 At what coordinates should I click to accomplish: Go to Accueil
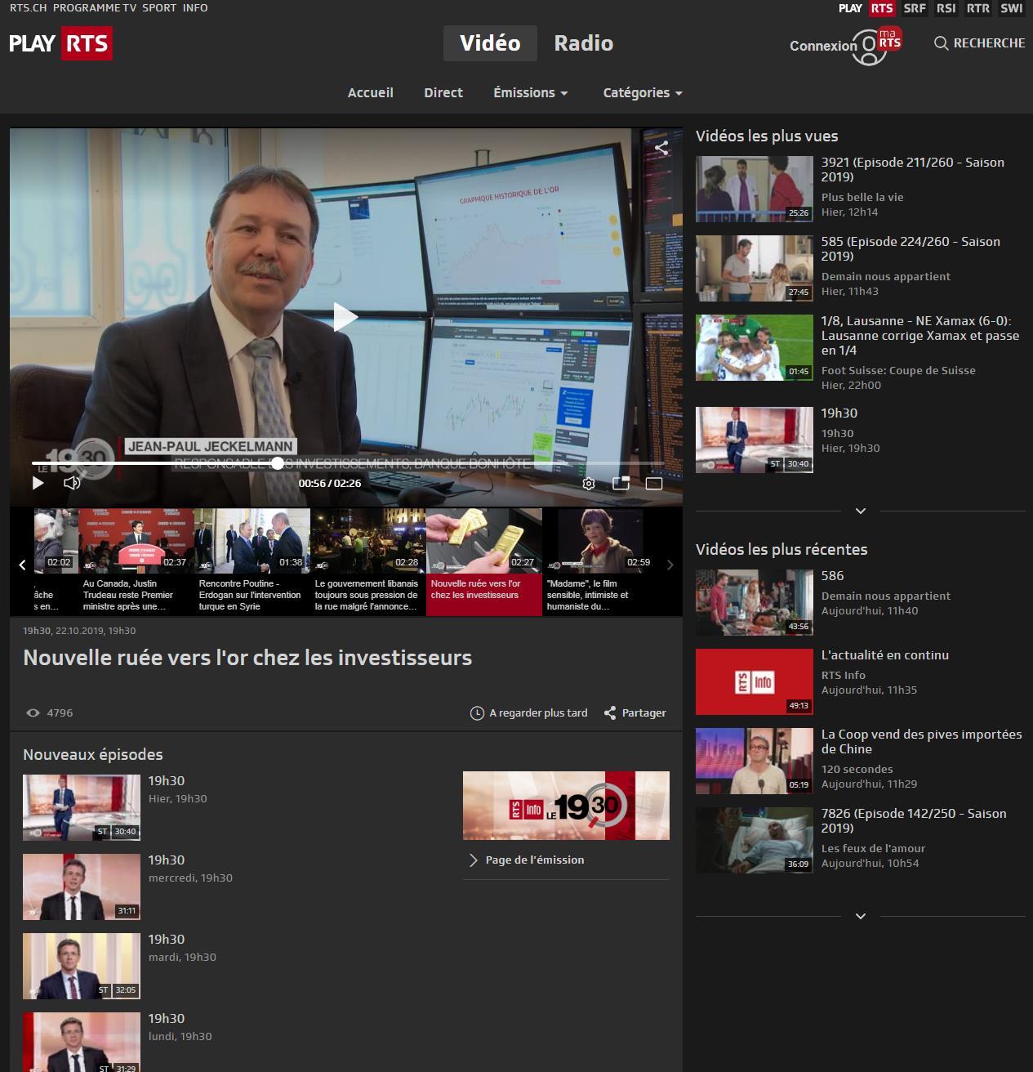[371, 93]
